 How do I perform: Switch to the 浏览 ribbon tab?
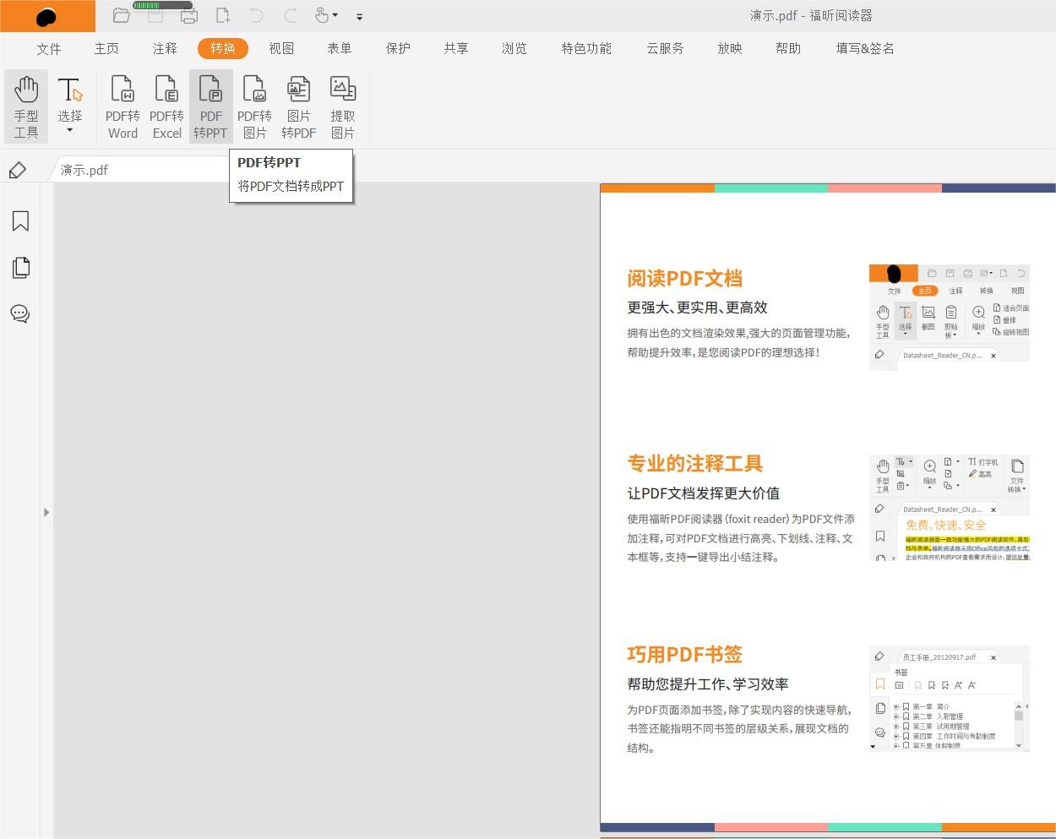[x=514, y=48]
